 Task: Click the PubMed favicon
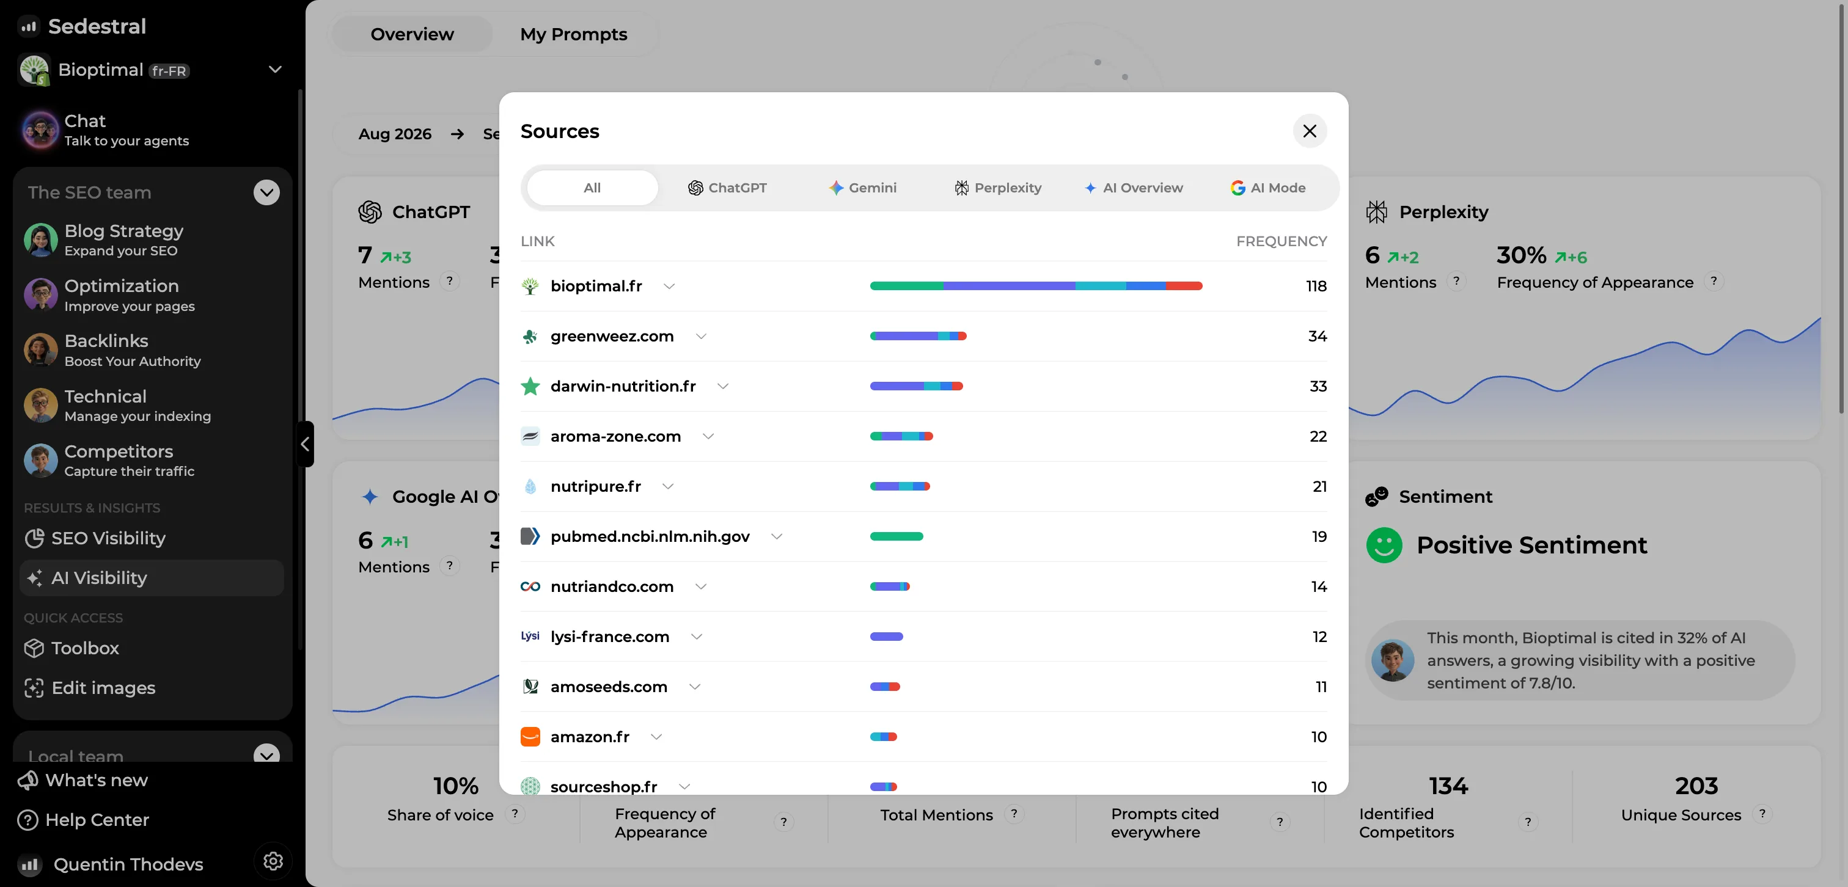point(530,536)
